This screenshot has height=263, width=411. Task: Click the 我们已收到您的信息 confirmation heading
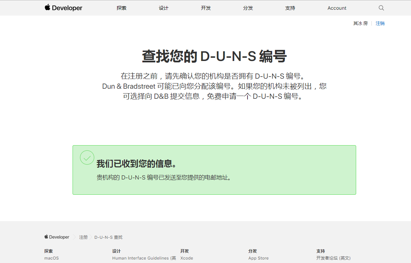(x=137, y=164)
